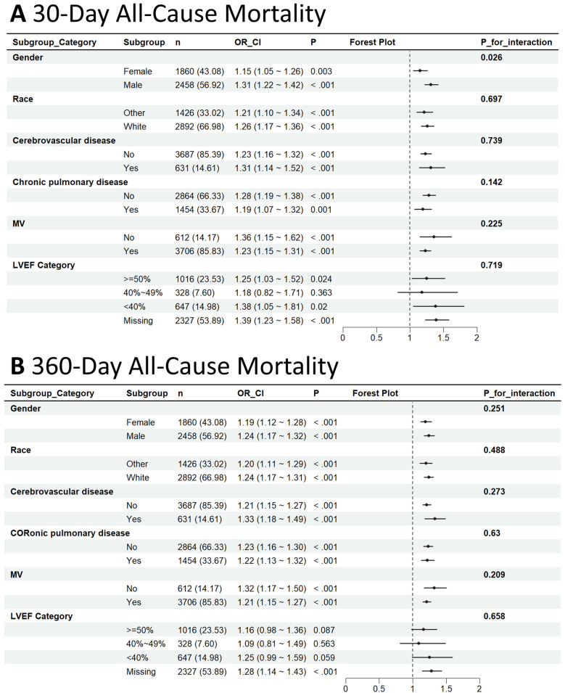Screen dimensions: 565x693
Task: Select the Male row OR 1.31 (1.22 ~ 1.42)
Action: pyautogui.click(x=268, y=85)
